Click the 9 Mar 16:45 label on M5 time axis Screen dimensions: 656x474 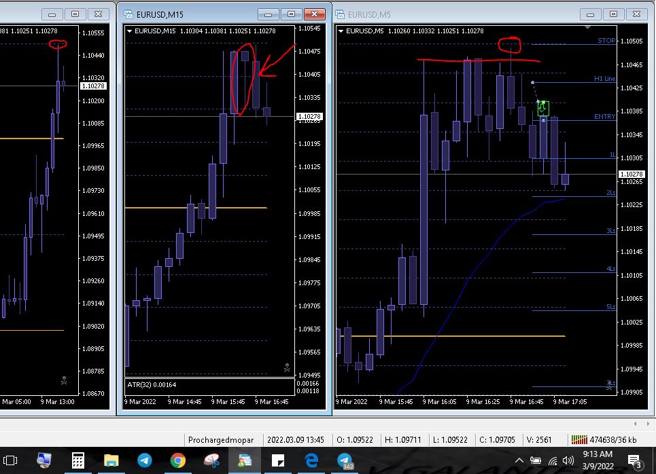(526, 402)
